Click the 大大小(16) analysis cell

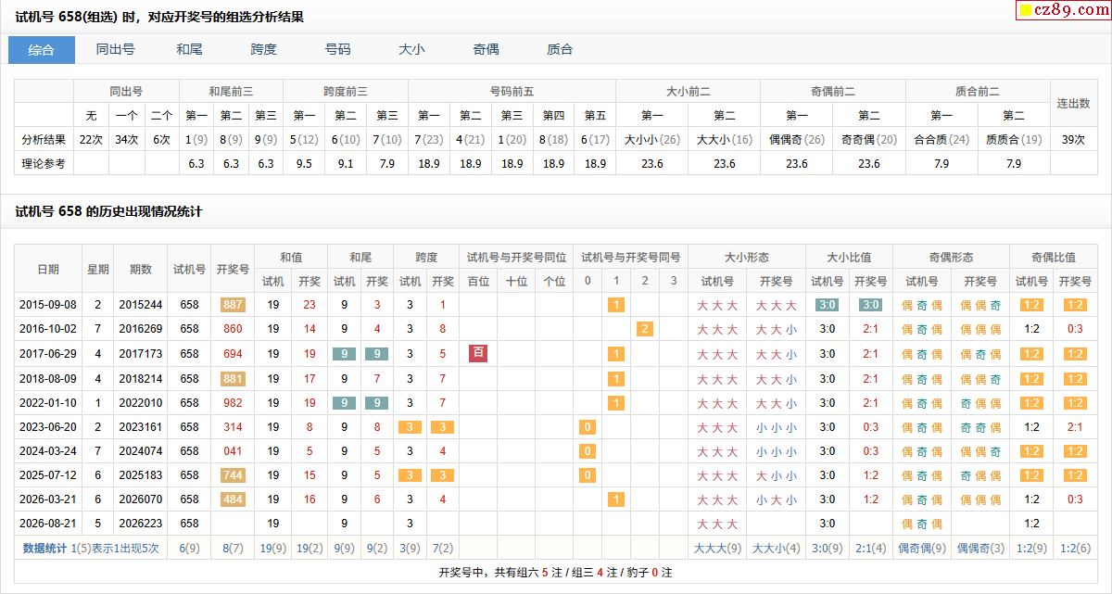[x=725, y=140]
